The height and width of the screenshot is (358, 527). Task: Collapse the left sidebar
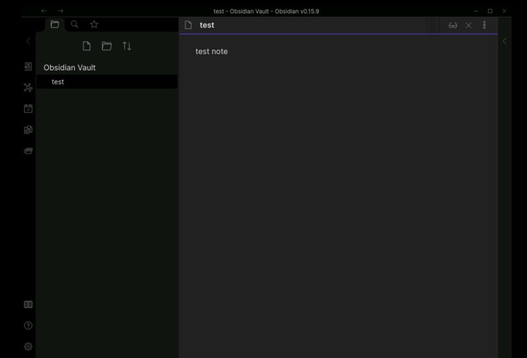point(28,41)
